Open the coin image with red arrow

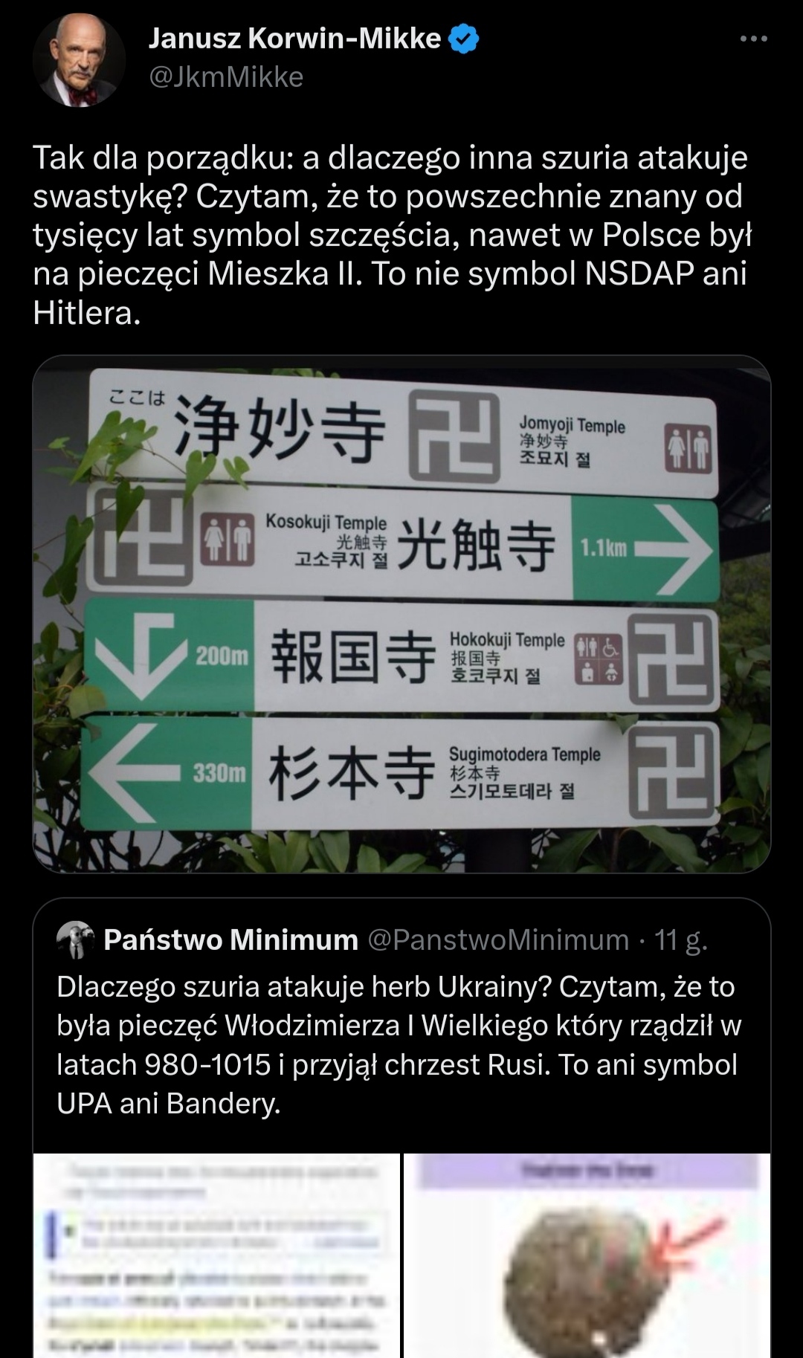tap(587, 1255)
